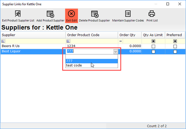The height and width of the screenshot is (129, 186).
Task: Toggle Preferred filter checkbox
Action: pos(175,41)
